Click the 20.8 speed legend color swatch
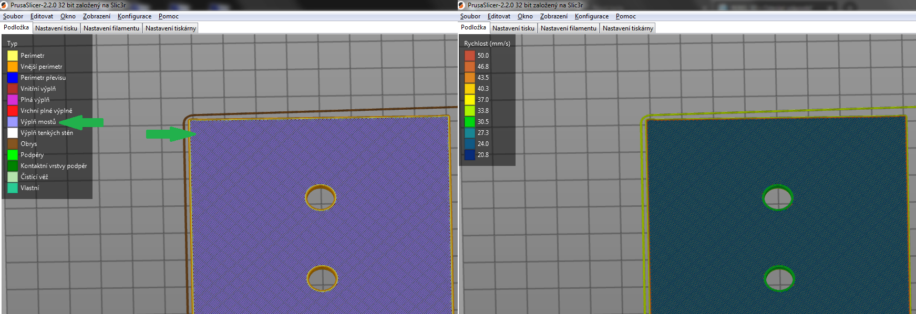This screenshot has height=314, width=916. (x=469, y=155)
